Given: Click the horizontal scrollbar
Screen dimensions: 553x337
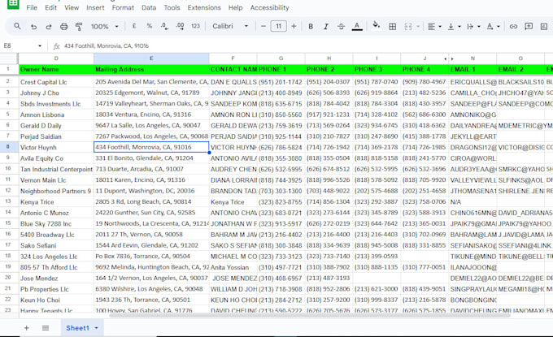Looking at the screenshot, I should tap(310, 316).
